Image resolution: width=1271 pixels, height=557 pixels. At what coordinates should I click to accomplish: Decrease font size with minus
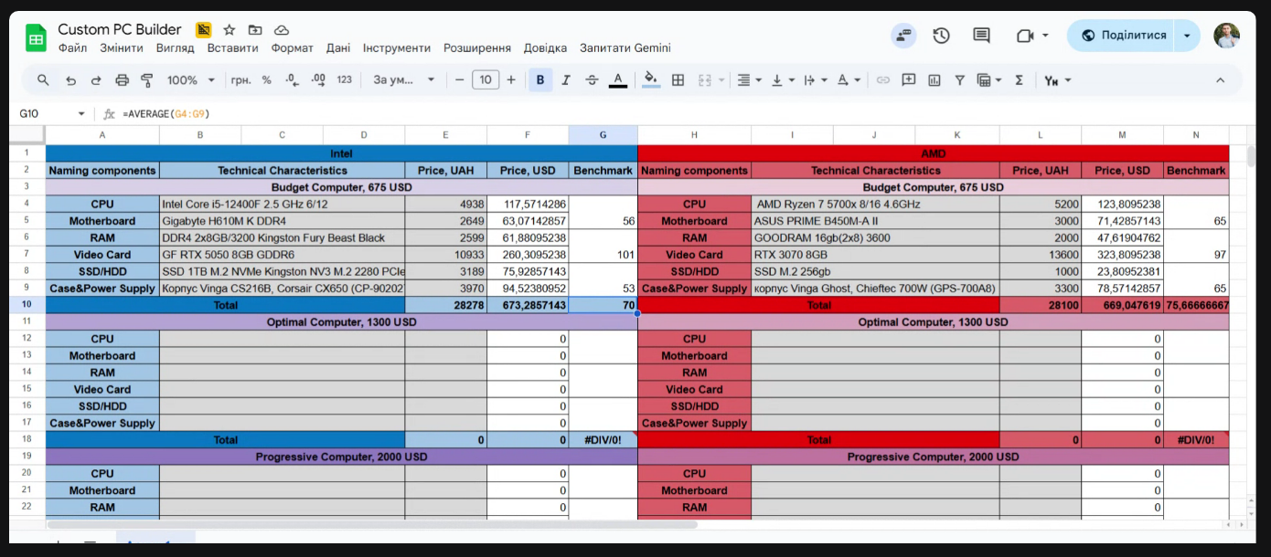(x=459, y=80)
